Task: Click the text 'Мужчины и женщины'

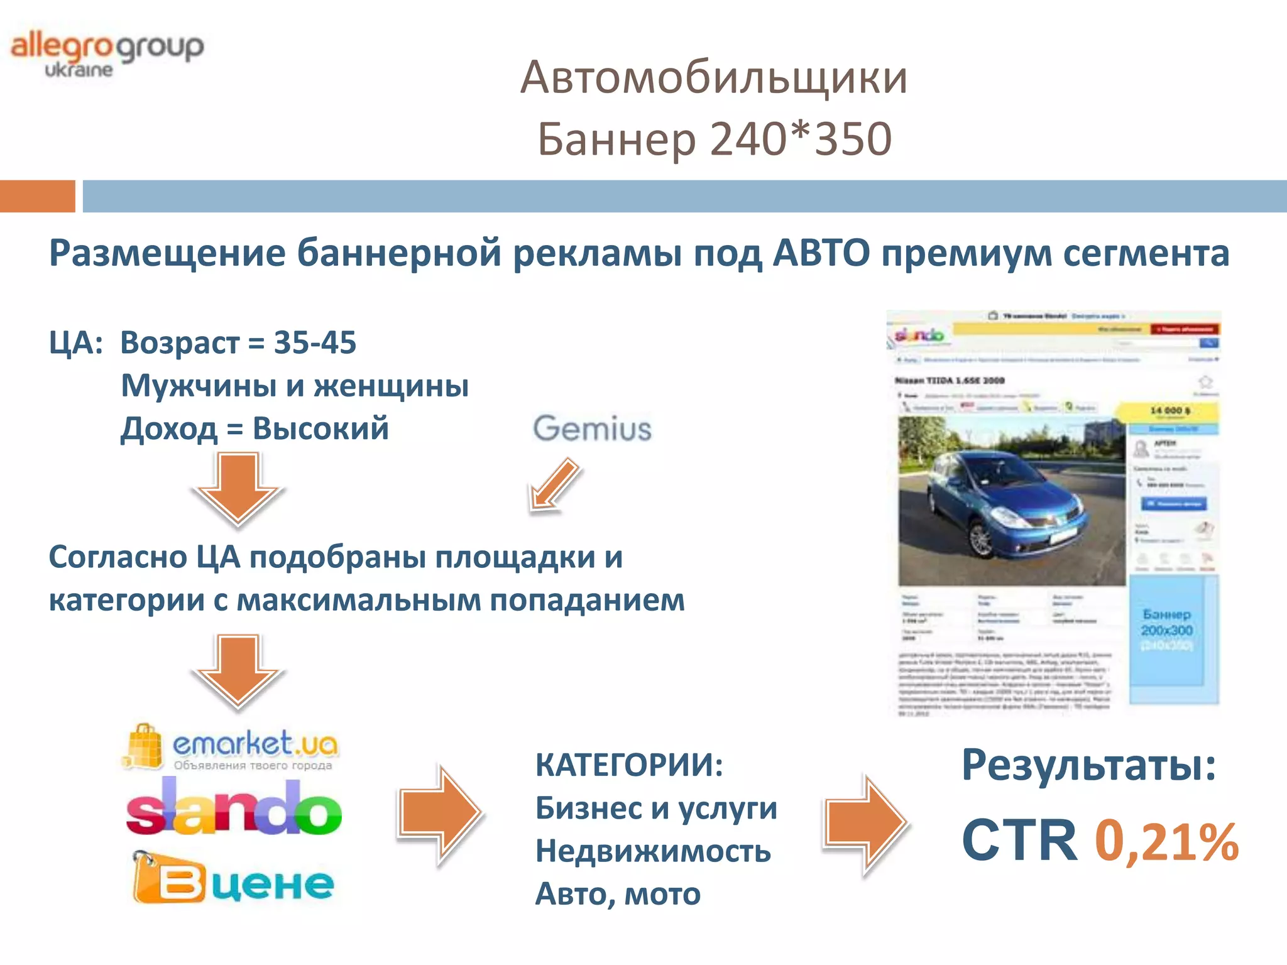Action: pos(295,386)
